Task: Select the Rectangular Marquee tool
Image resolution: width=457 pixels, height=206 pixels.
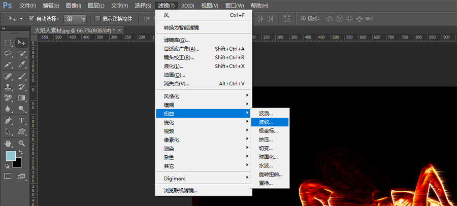Action: [x=8, y=43]
